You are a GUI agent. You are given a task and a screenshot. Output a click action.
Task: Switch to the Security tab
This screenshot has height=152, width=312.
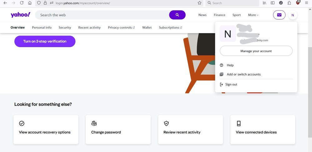(65, 27)
